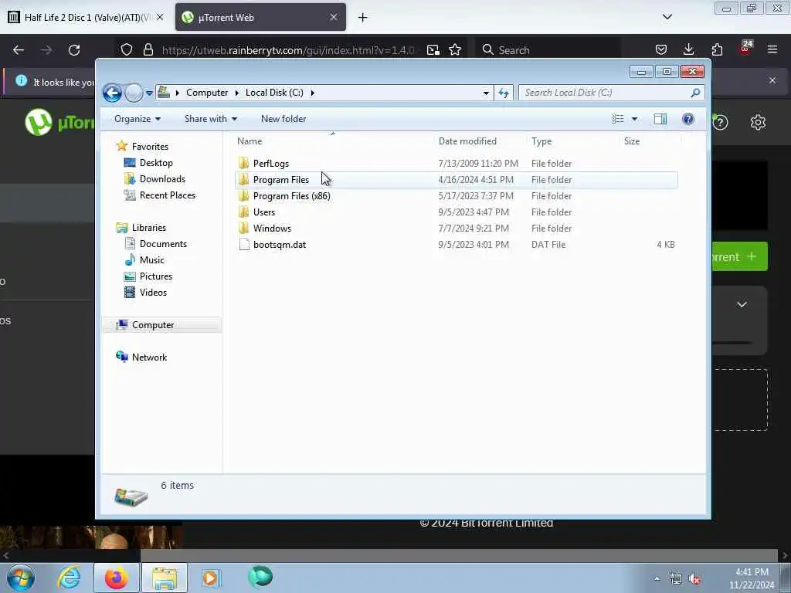
Task: Click the muted volume tray icon
Action: tap(694, 579)
